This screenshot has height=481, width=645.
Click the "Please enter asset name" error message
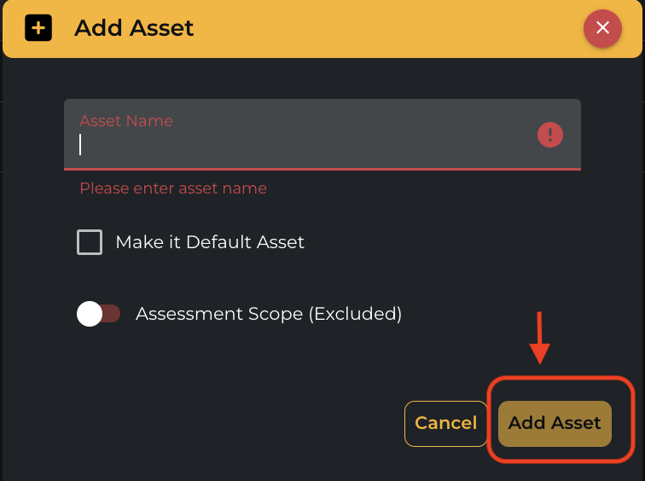(173, 188)
